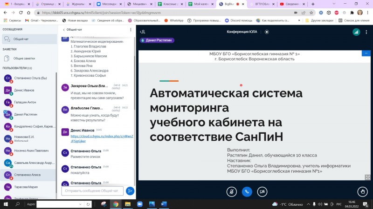The width and height of the screenshot is (373, 209).
Task: Check the connection status indicator icon
Action: tap(356, 32)
